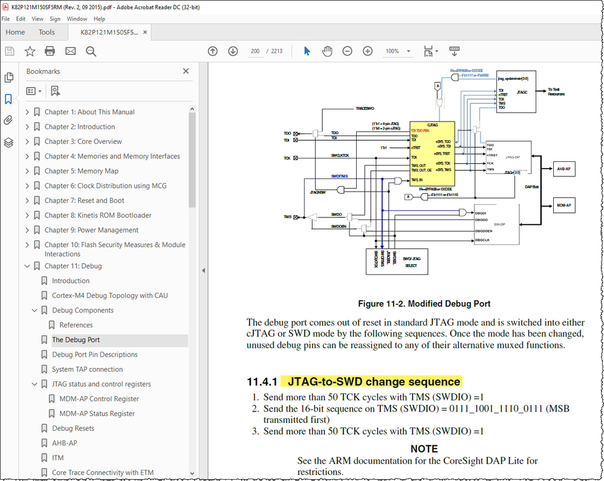The height and width of the screenshot is (481, 604).
Task: Switch to the Tools tab
Action: 47,32
